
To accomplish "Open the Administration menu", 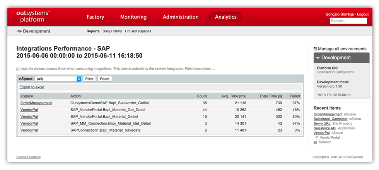I will 181,17.
